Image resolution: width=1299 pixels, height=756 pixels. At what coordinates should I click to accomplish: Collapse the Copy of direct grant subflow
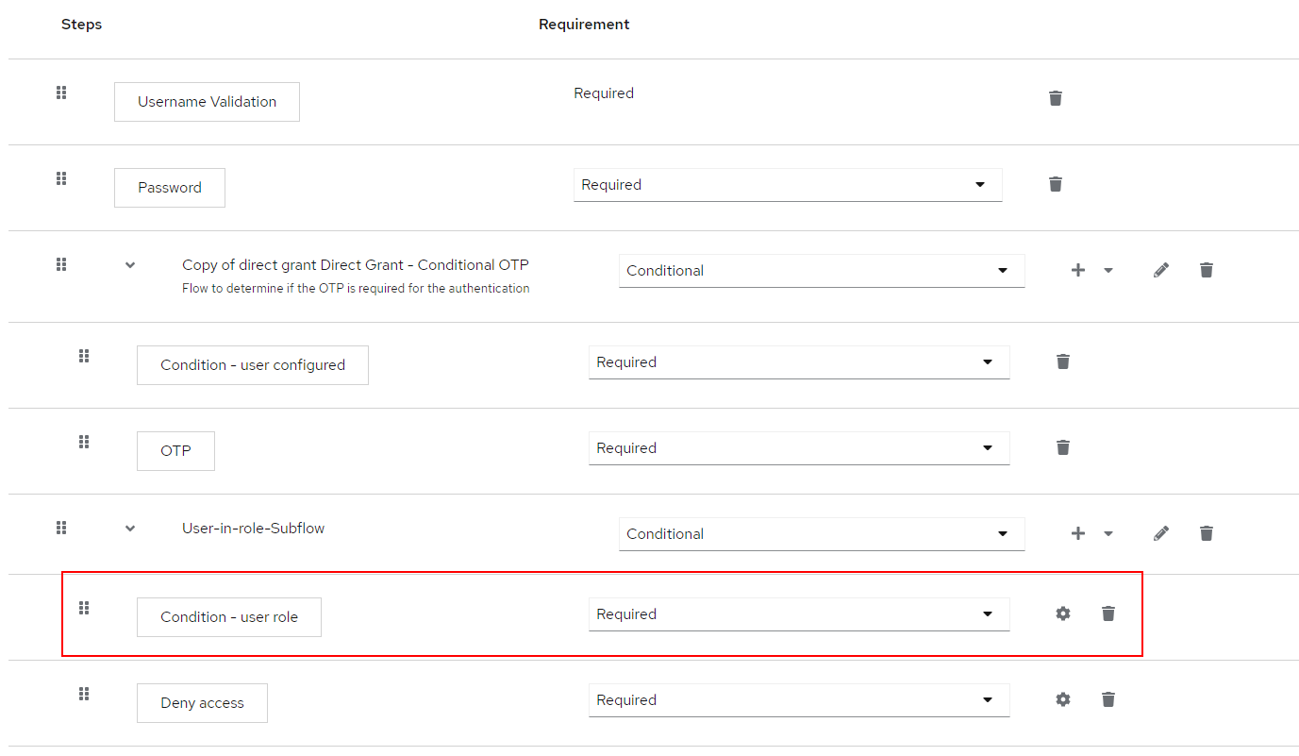click(x=129, y=264)
